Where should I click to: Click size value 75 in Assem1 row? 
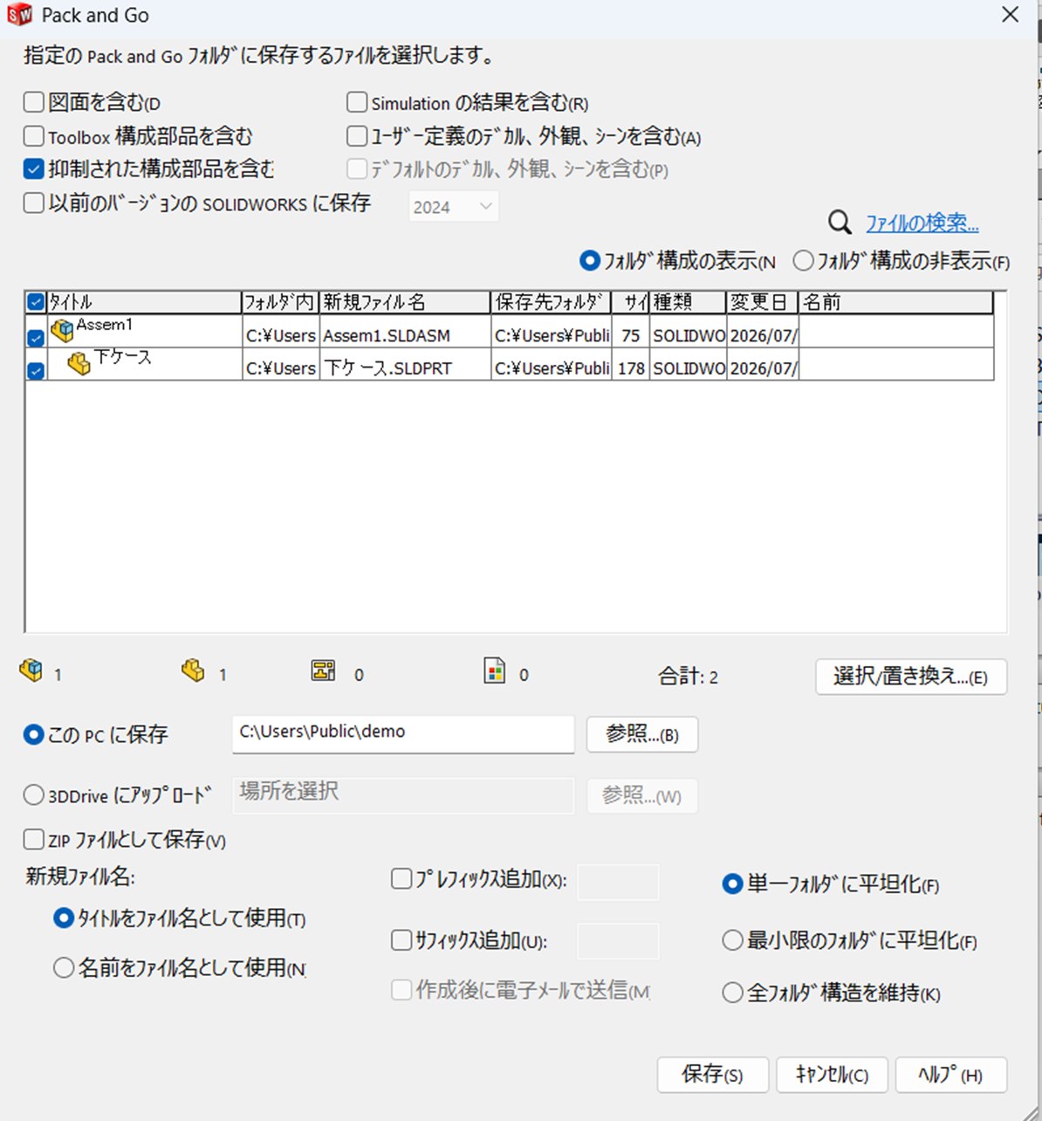click(631, 335)
